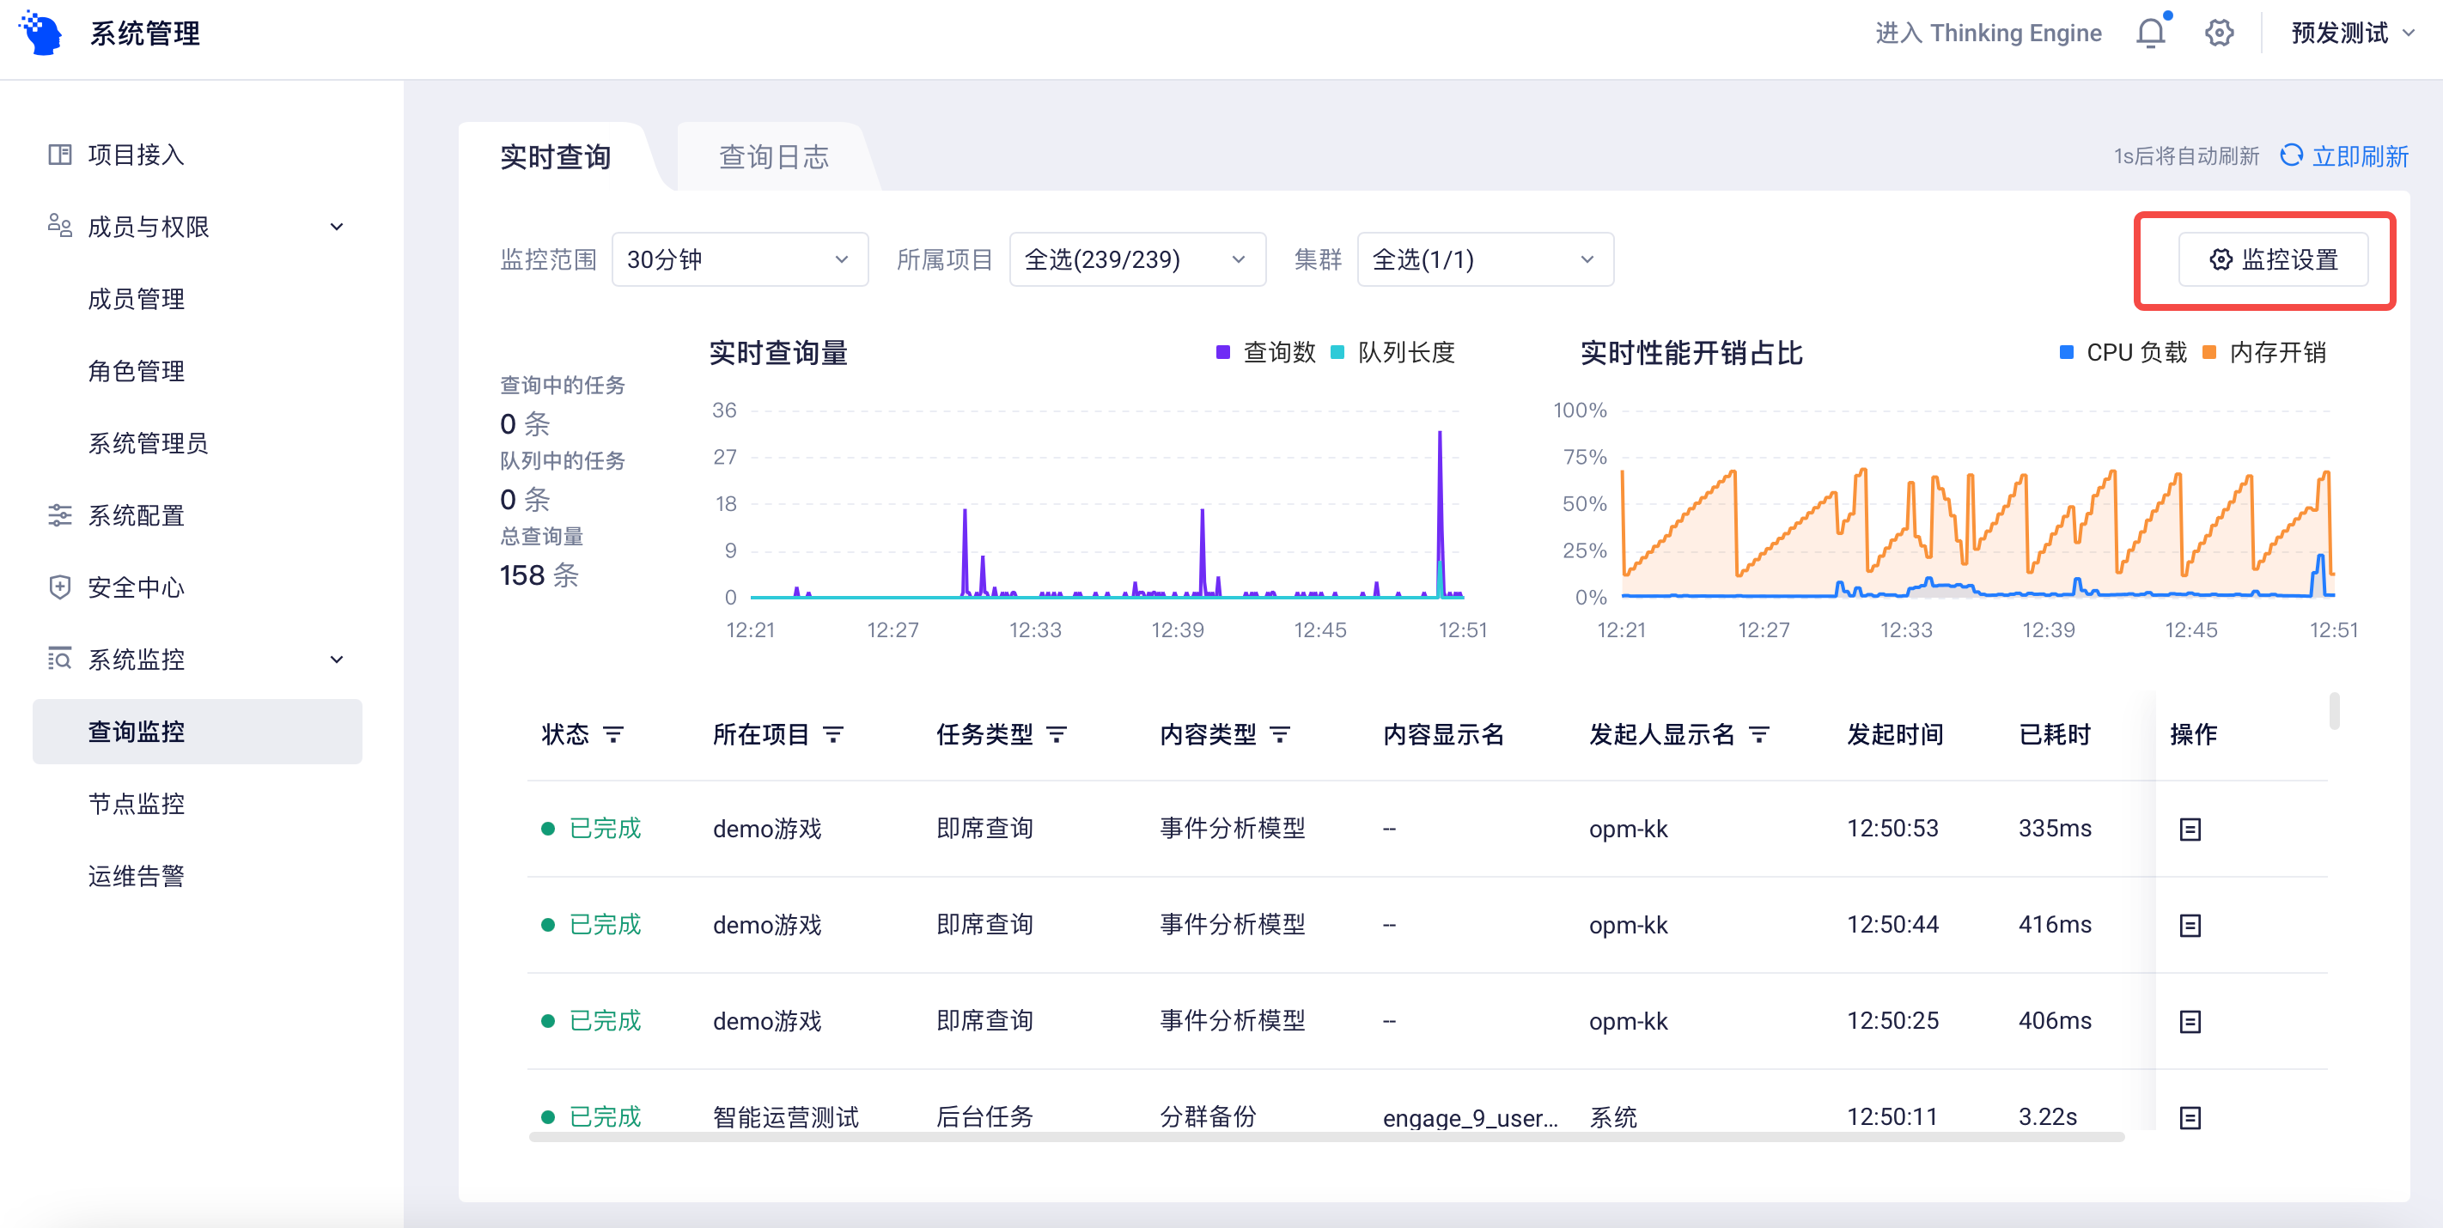Toggle the 队列长度 legend series
2443x1228 pixels.
(1392, 353)
